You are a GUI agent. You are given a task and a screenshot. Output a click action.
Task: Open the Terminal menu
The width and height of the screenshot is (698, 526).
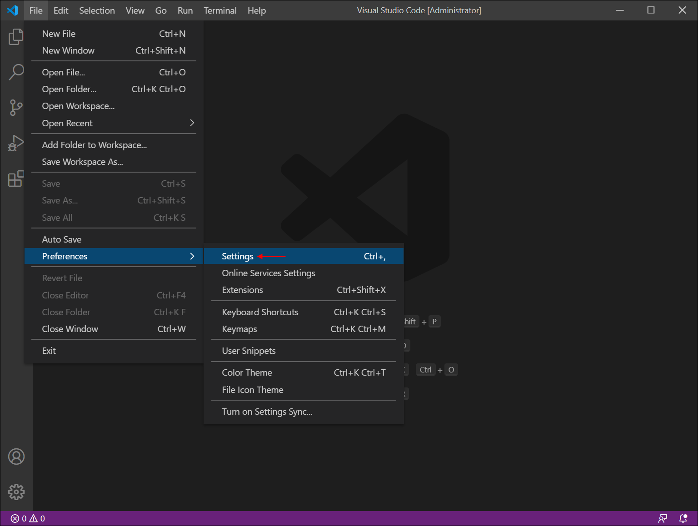click(220, 10)
